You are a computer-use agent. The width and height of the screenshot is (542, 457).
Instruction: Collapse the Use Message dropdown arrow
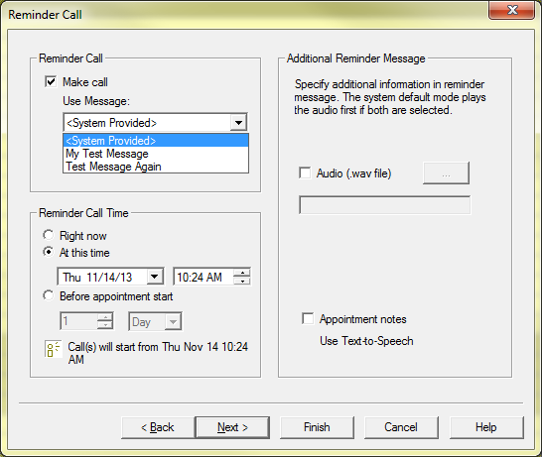tap(238, 123)
